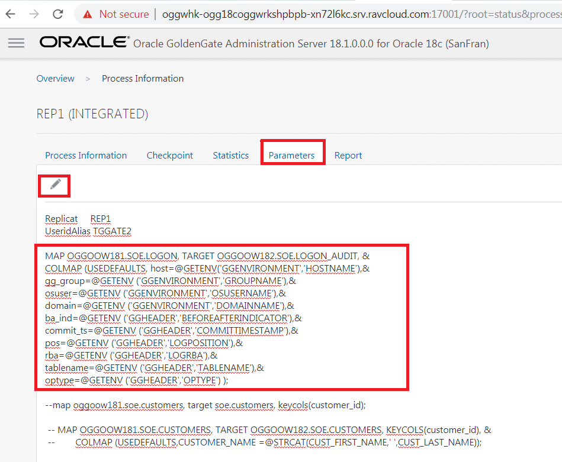Click the REP1 (INTEGRATED) heading
Viewport: 562px width, 462px height.
[92, 114]
